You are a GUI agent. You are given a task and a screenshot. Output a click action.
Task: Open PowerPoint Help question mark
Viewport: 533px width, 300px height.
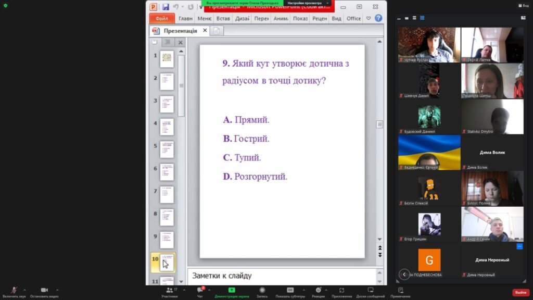(378, 18)
